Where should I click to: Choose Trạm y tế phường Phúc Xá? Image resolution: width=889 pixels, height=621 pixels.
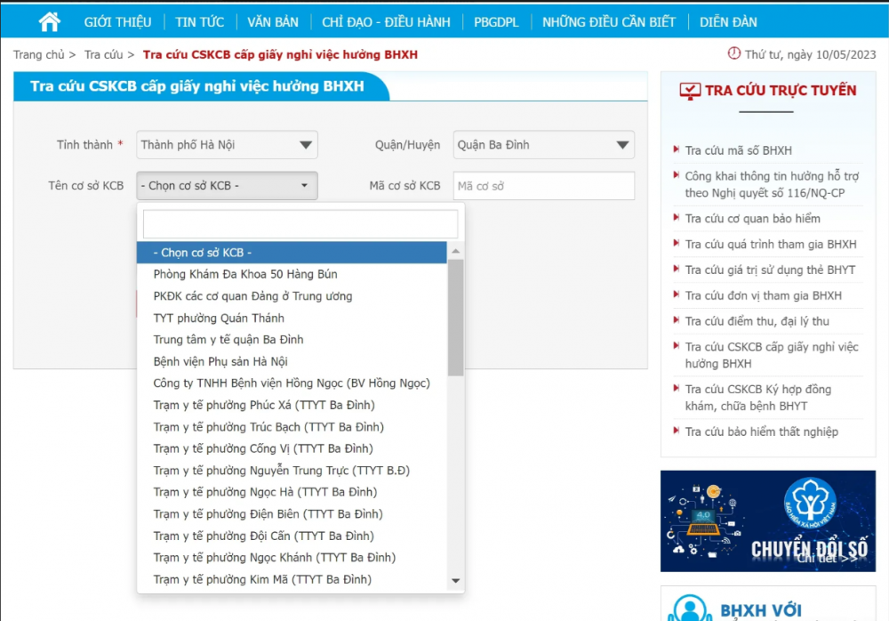[x=292, y=405]
